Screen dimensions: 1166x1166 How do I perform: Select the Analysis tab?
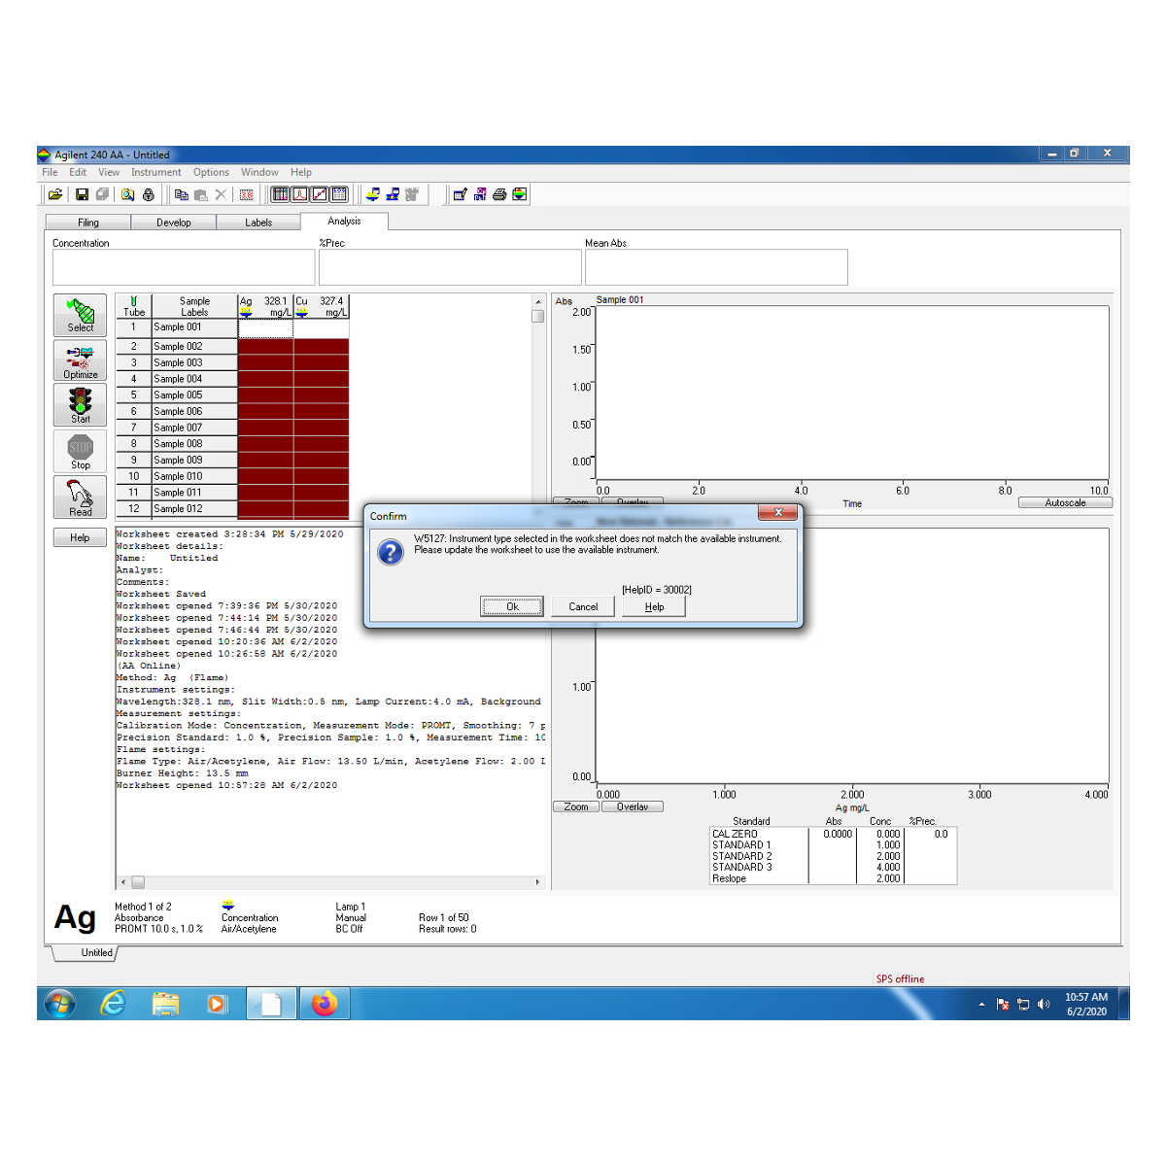pos(344,221)
